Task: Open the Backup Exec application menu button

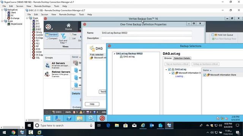Action: click(49, 27)
